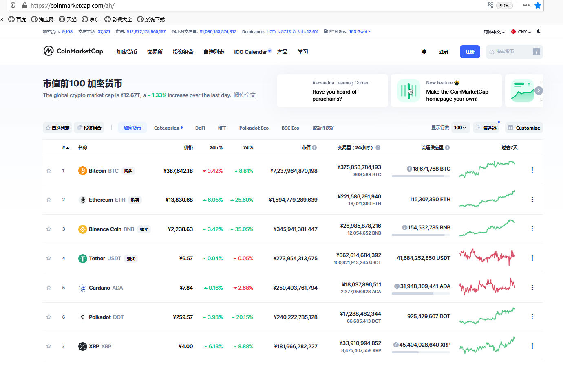The height and width of the screenshot is (365, 563).
Task: Open the 阅读全文 read more link
Action: point(244,95)
